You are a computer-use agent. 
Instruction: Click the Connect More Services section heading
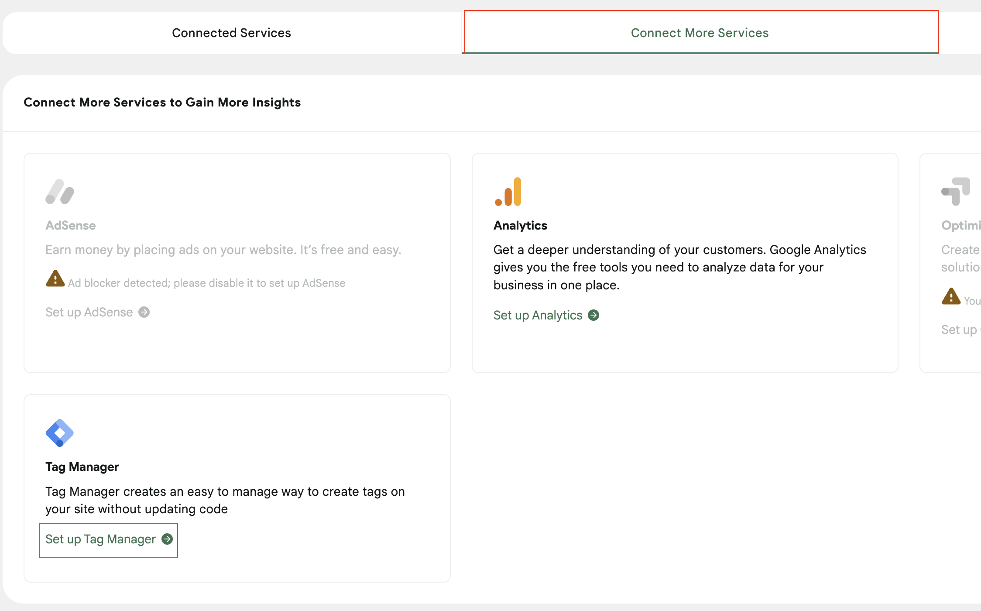[x=162, y=102]
